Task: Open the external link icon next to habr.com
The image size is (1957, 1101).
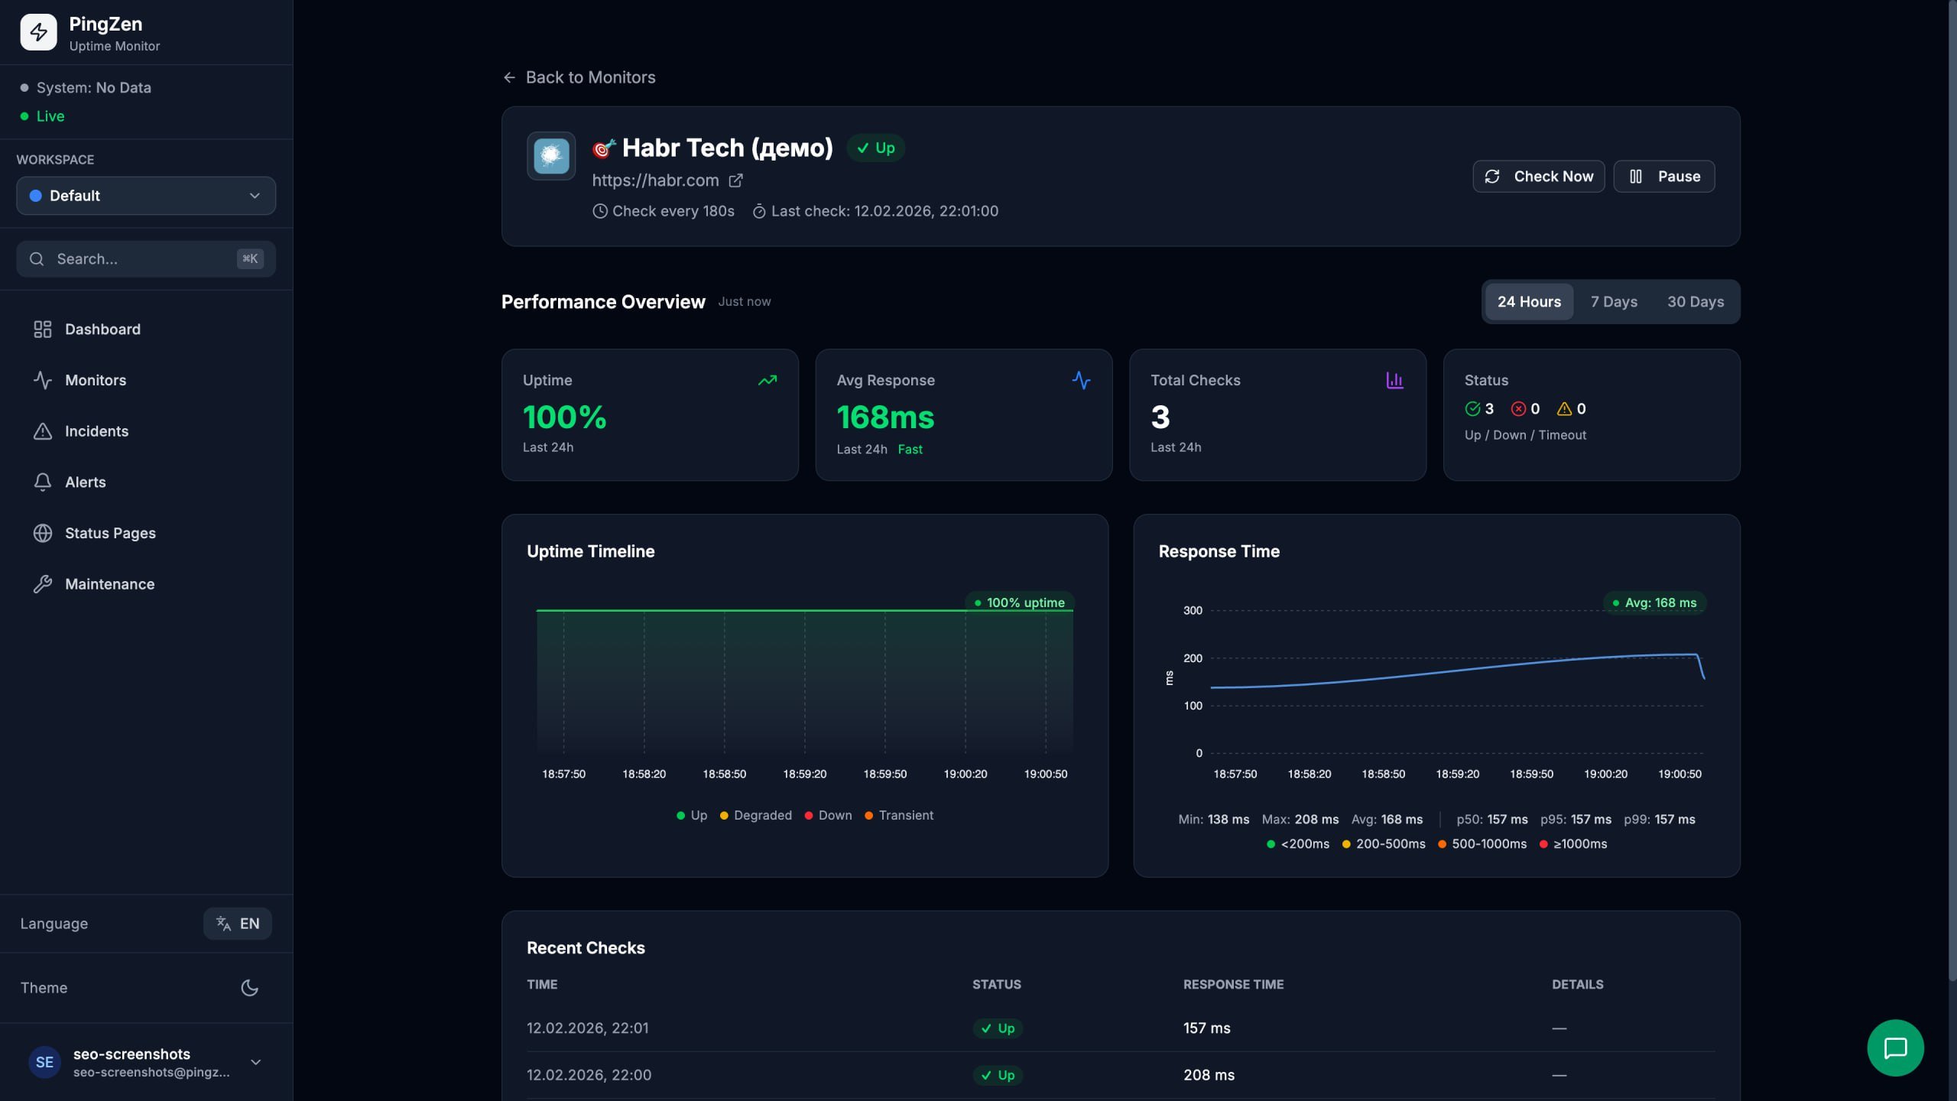Action: click(735, 180)
